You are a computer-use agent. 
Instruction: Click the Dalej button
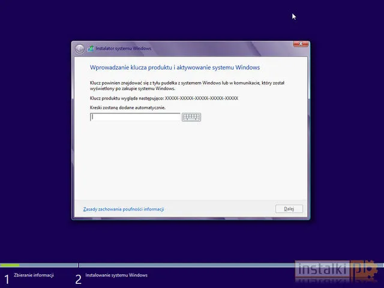click(x=289, y=209)
